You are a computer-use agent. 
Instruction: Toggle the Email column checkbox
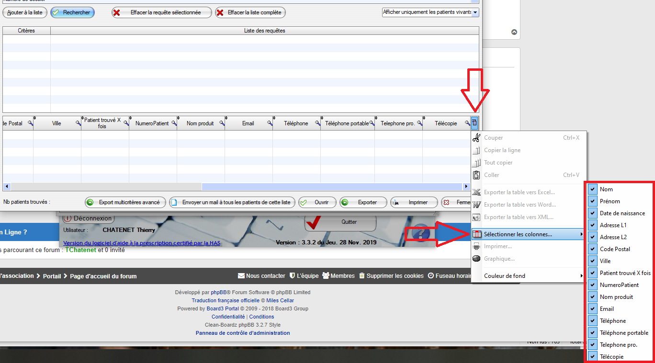593,309
